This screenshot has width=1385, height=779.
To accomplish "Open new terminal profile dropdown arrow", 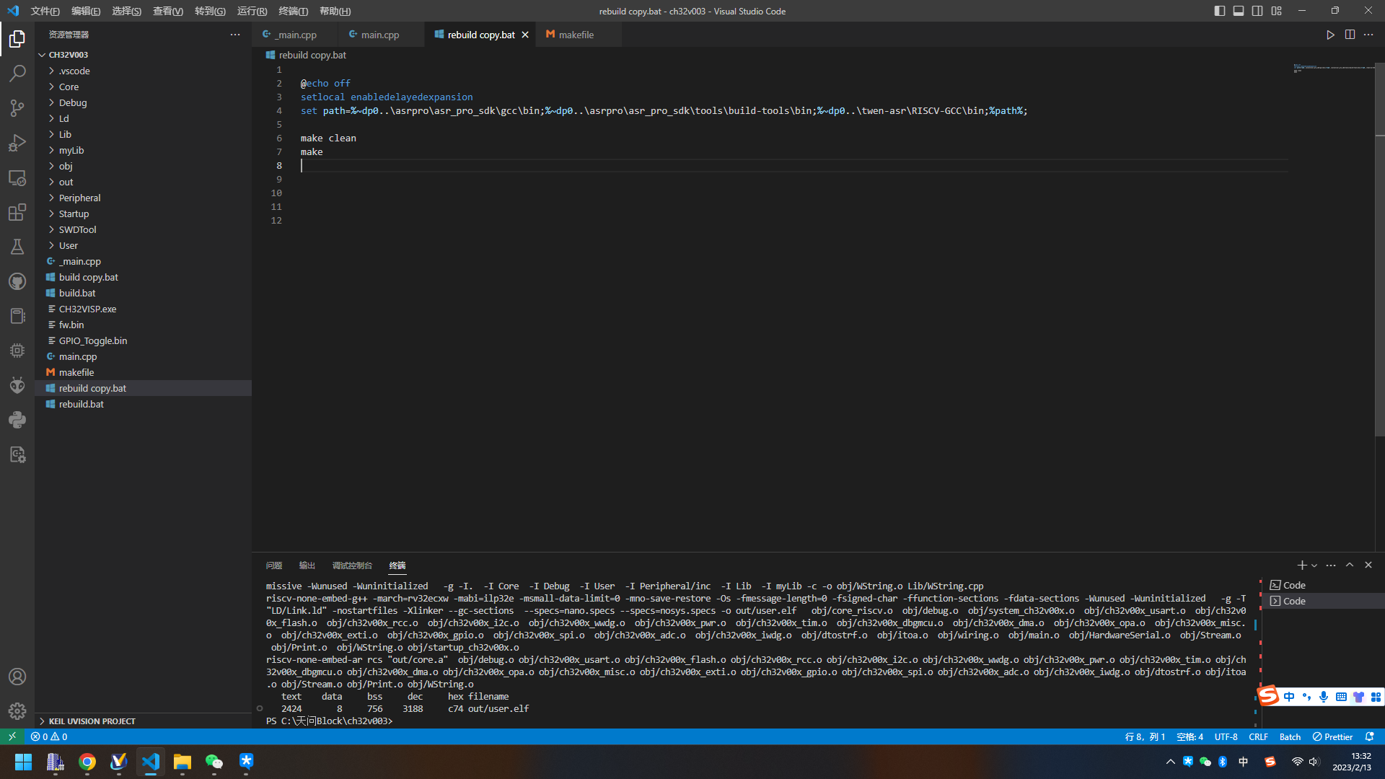I will 1314,565.
